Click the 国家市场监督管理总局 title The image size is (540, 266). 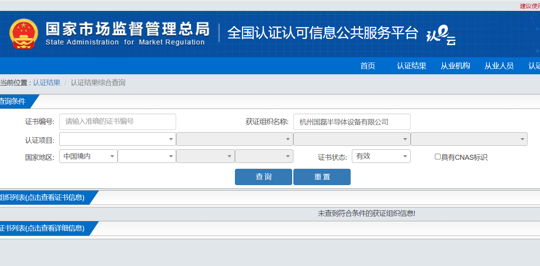tap(127, 29)
